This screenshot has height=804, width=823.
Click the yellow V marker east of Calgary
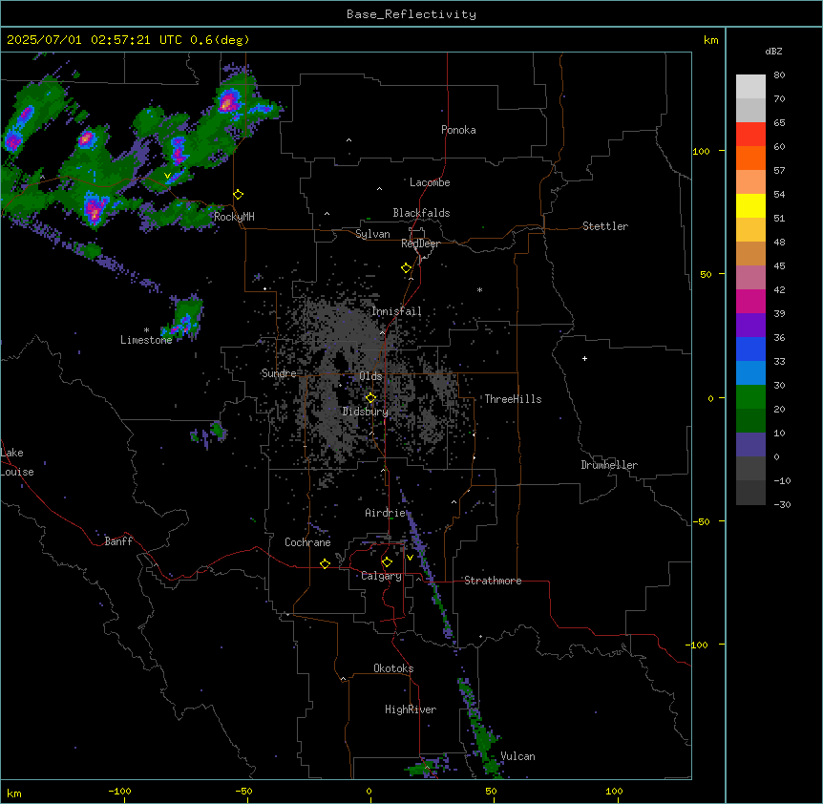click(x=410, y=558)
